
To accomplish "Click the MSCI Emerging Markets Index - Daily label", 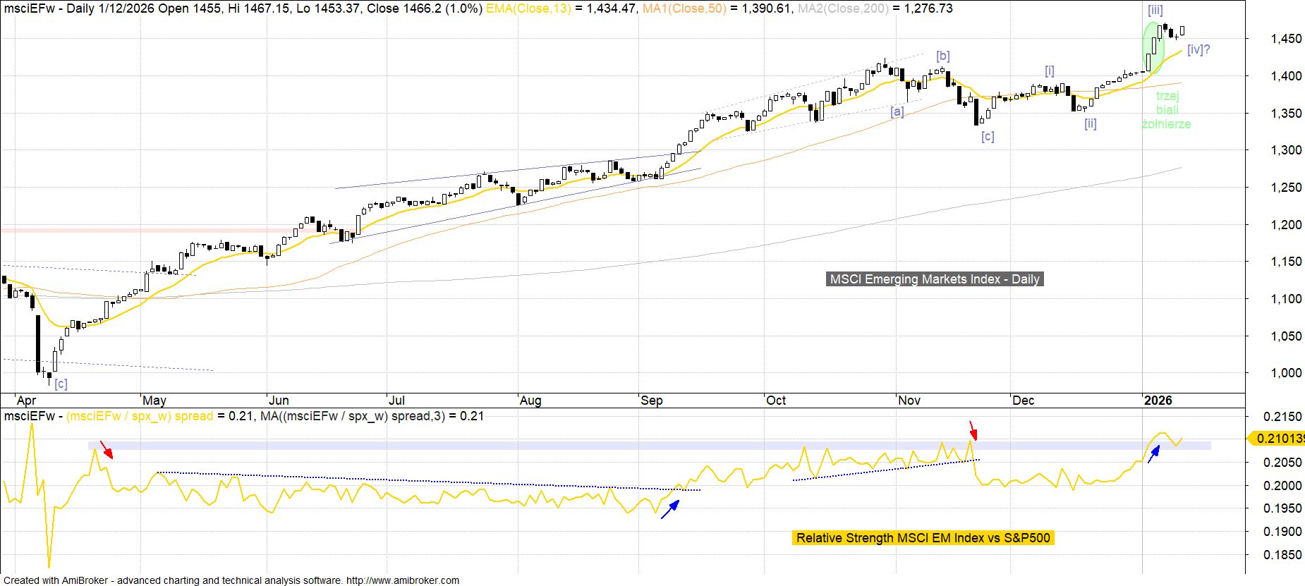I will (x=934, y=279).
